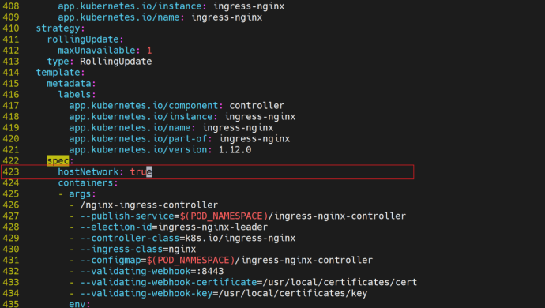Click 'template:' on line 414
Image resolution: width=545 pixels, height=308 pixels.
(61, 73)
